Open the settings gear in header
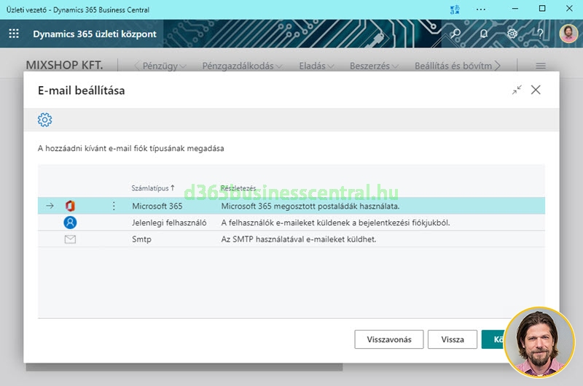583x386 pixels. point(512,34)
